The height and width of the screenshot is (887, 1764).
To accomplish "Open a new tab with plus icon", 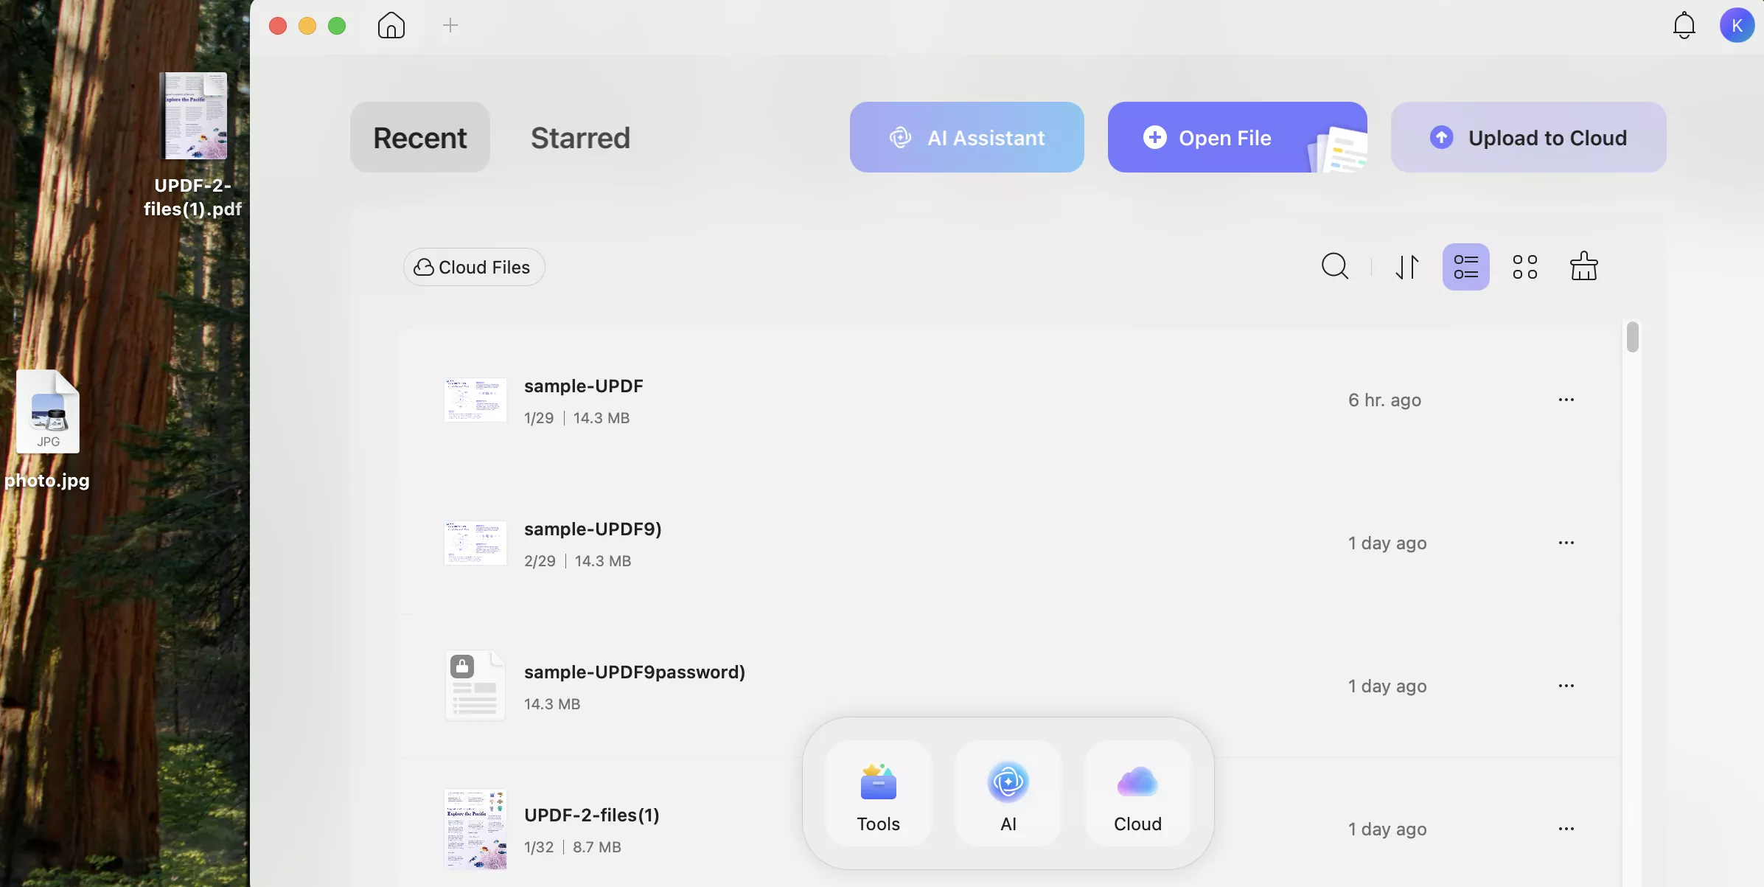I will (450, 26).
